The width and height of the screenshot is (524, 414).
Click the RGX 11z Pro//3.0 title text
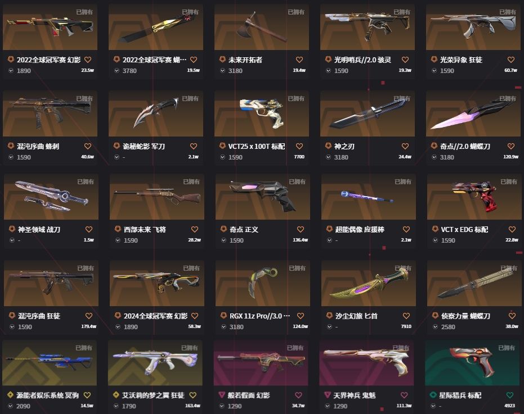point(259,316)
